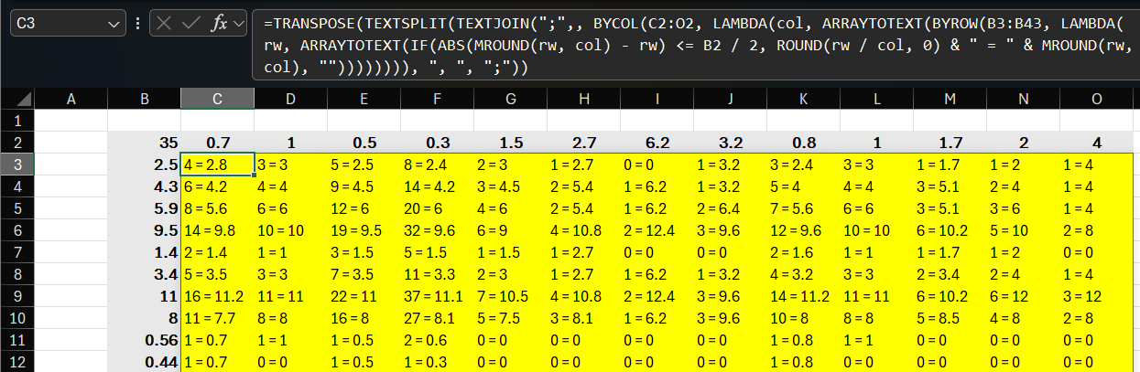1140x372 pixels.
Task: Click cell I2 containing 6.2
Action: pyautogui.click(x=657, y=143)
